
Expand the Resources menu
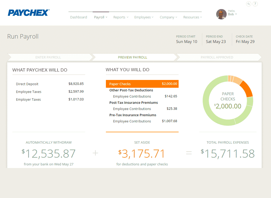point(193,17)
